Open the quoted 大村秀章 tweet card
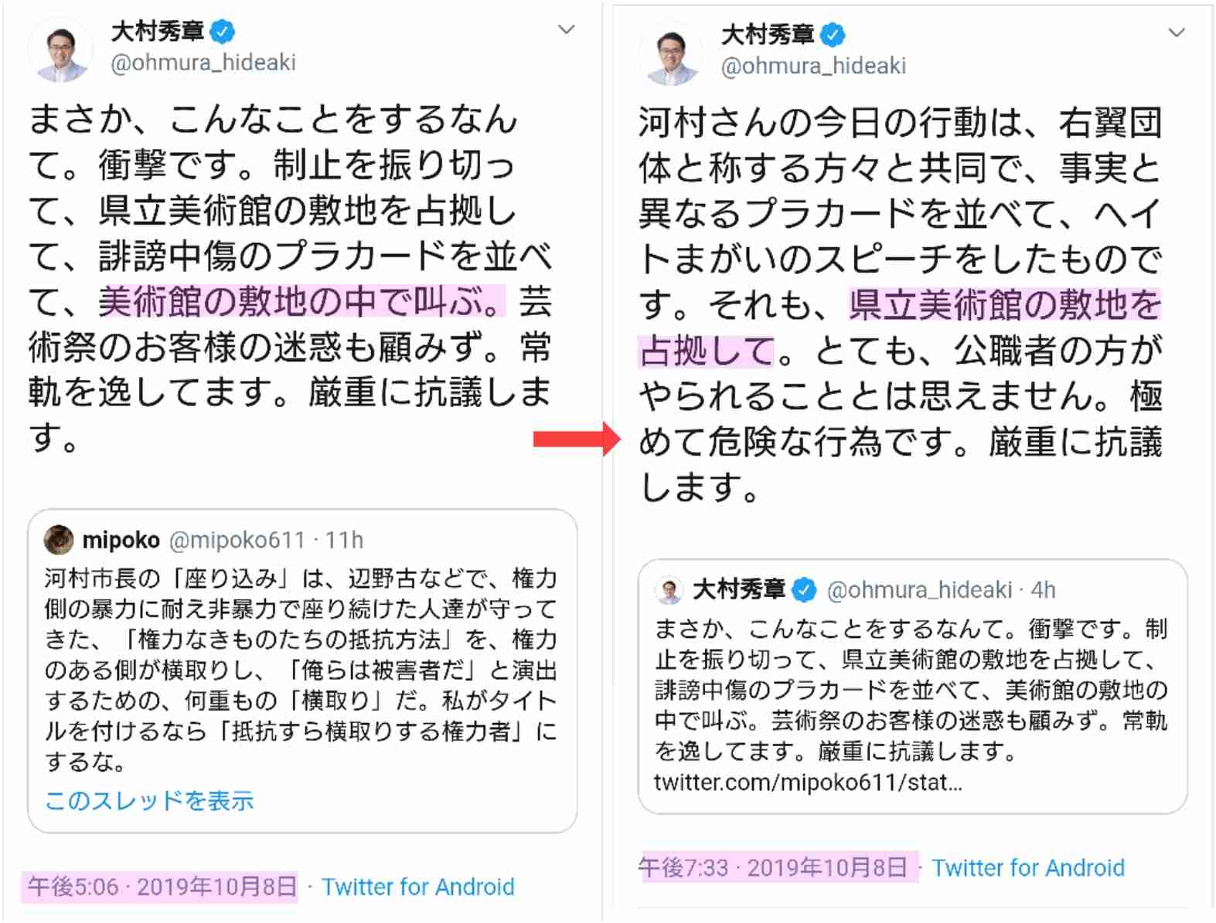1216x923 pixels. [x=913, y=687]
